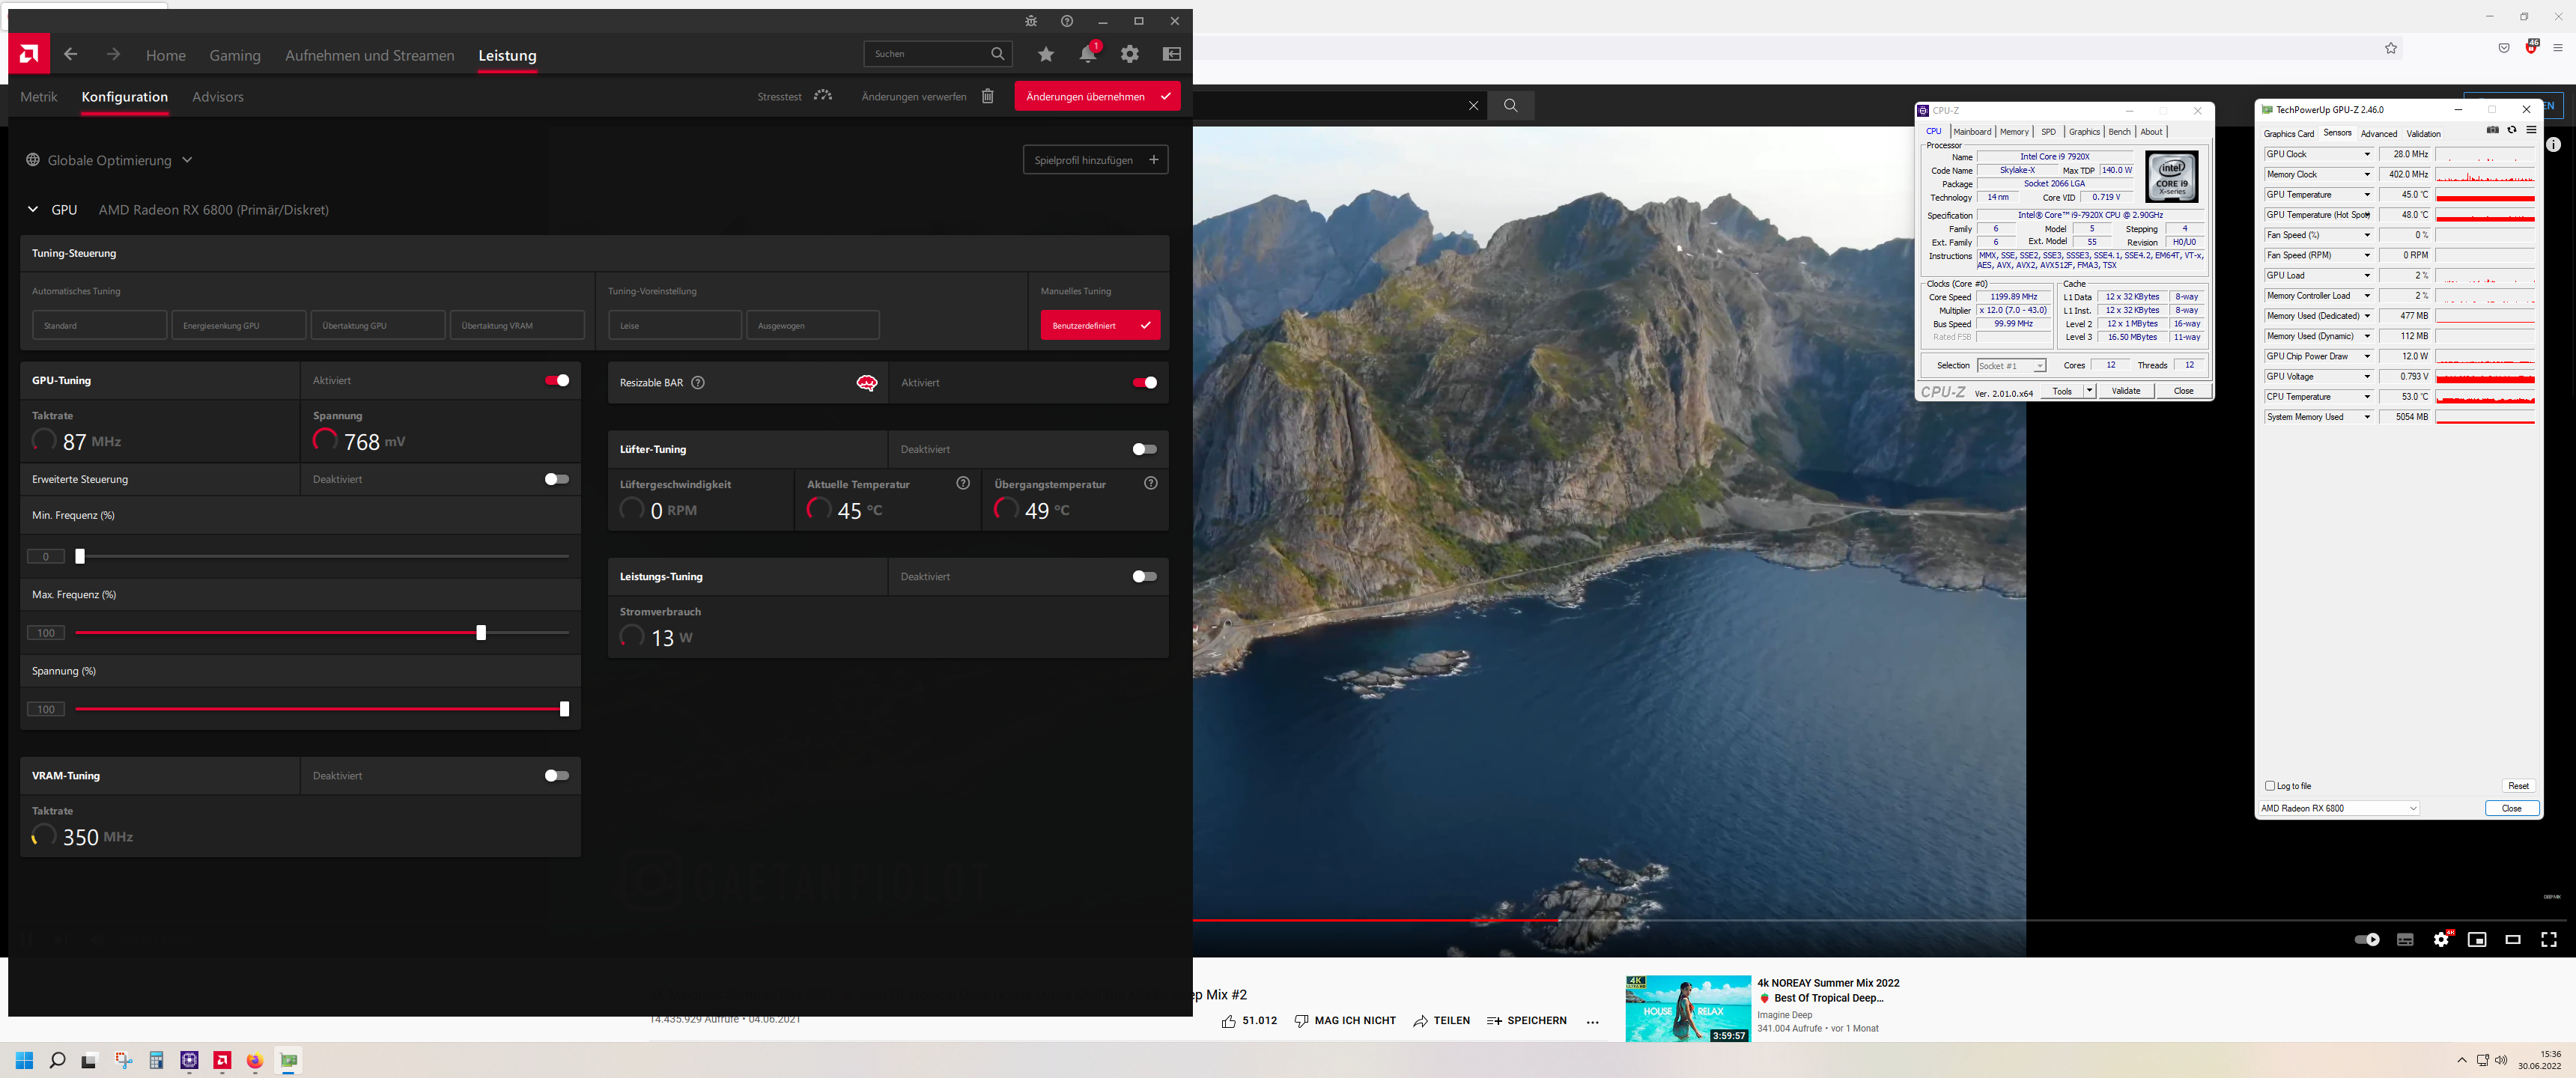This screenshot has height=1078, width=2576.
Task: Click trash icon to discard changes
Action: click(x=987, y=97)
